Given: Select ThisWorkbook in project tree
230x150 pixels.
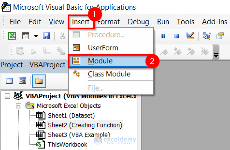Looking at the screenshot, I should tap(67, 144).
